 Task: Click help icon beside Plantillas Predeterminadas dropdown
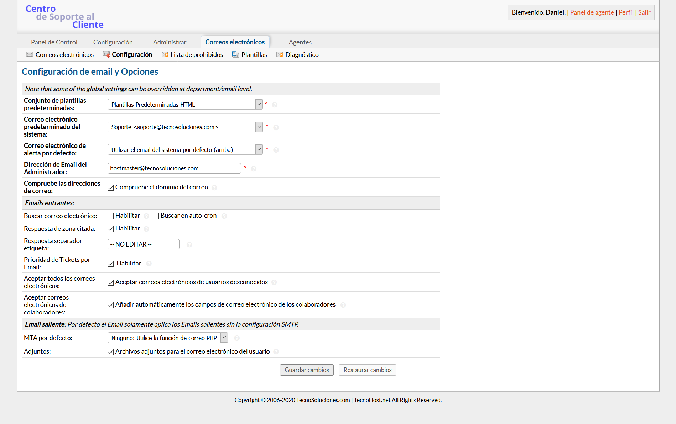pyautogui.click(x=275, y=105)
